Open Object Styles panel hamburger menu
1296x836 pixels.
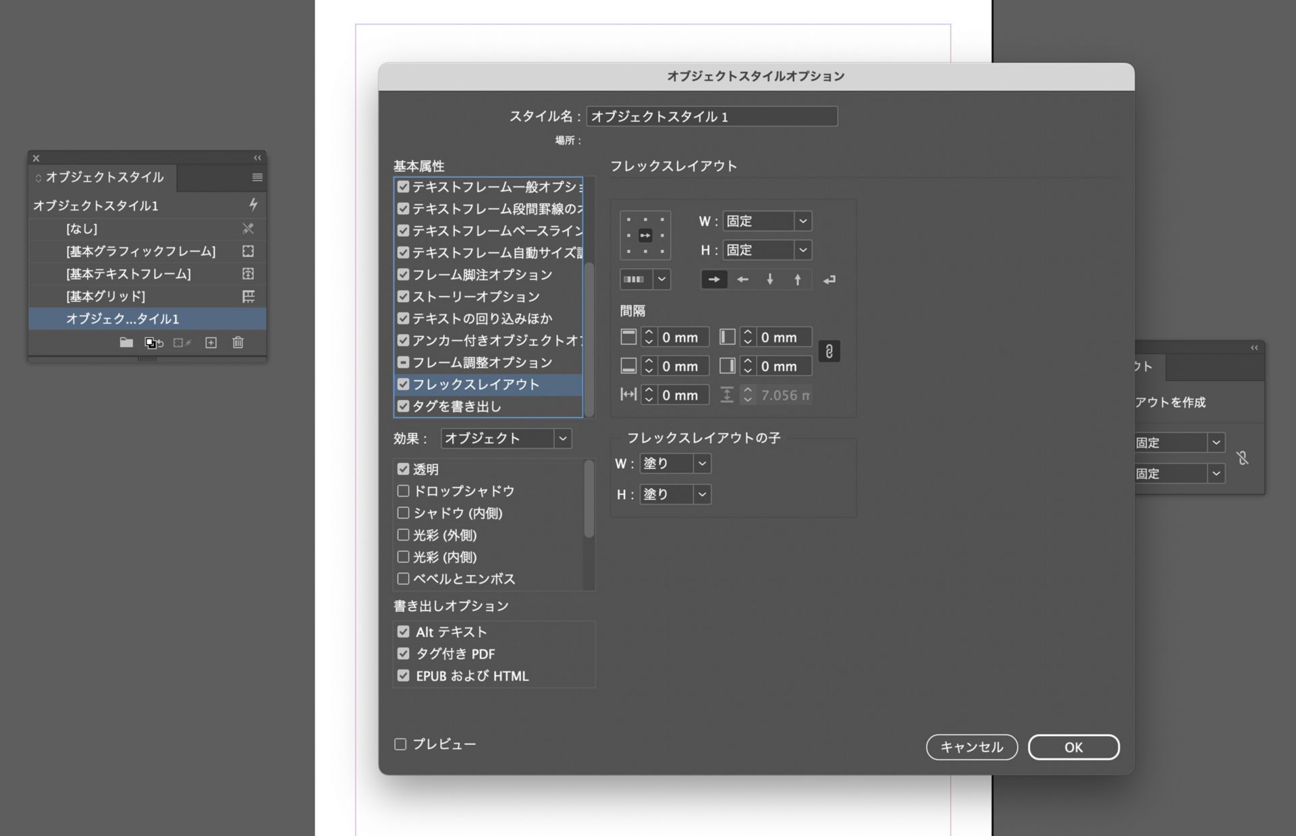(257, 177)
